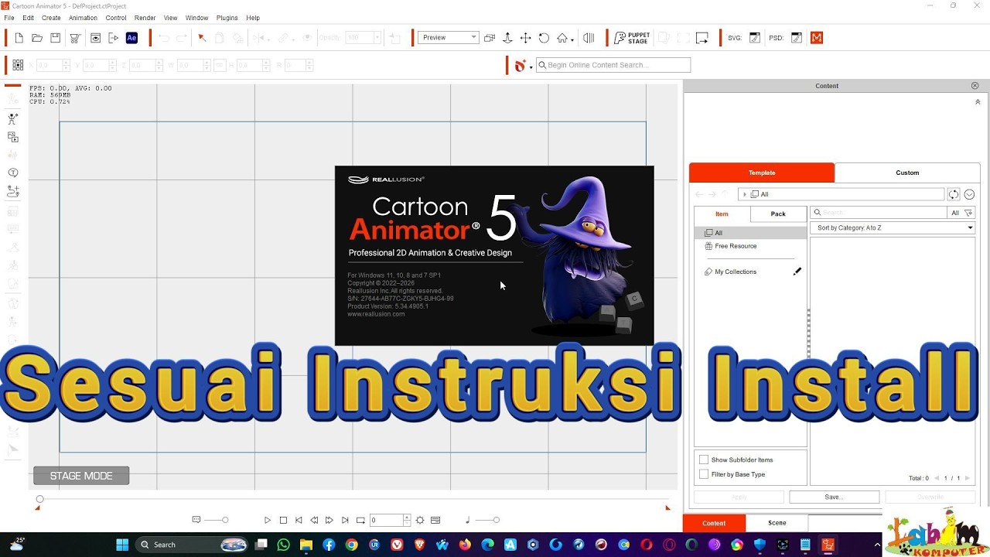Adjust the speech bubble slider knob
Screen dimensions: 990x557
pyautogui.click(x=225, y=521)
